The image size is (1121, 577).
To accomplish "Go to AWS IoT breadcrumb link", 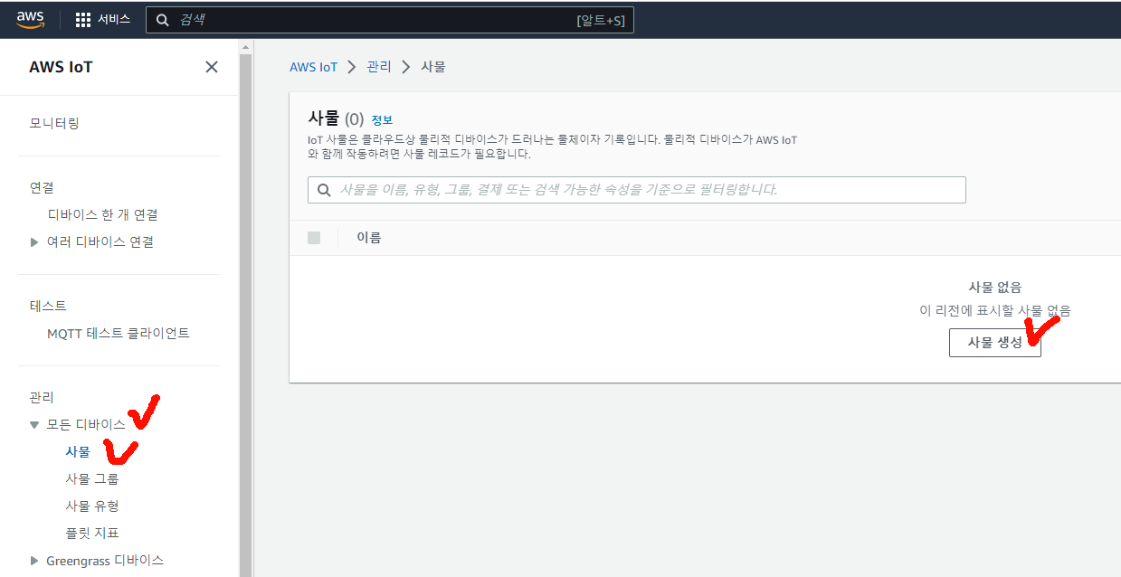I will (x=313, y=67).
